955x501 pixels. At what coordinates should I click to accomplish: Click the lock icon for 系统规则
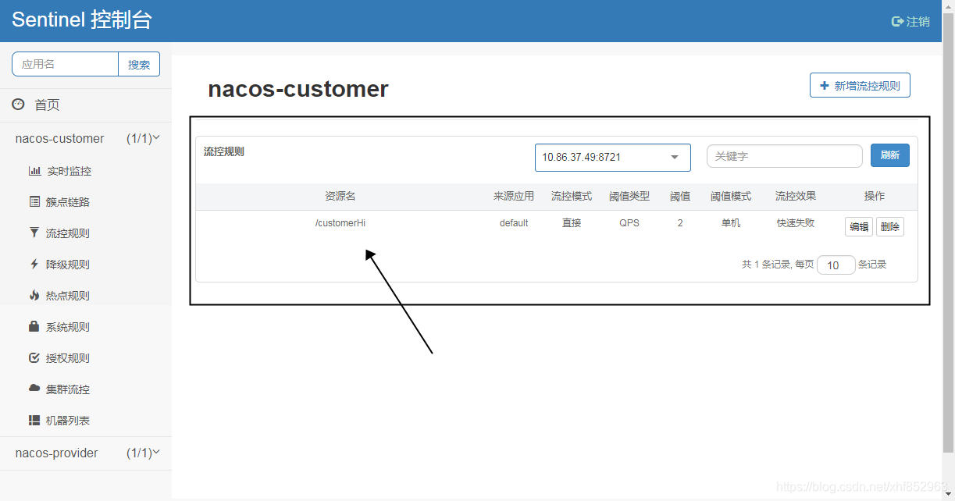coord(34,326)
